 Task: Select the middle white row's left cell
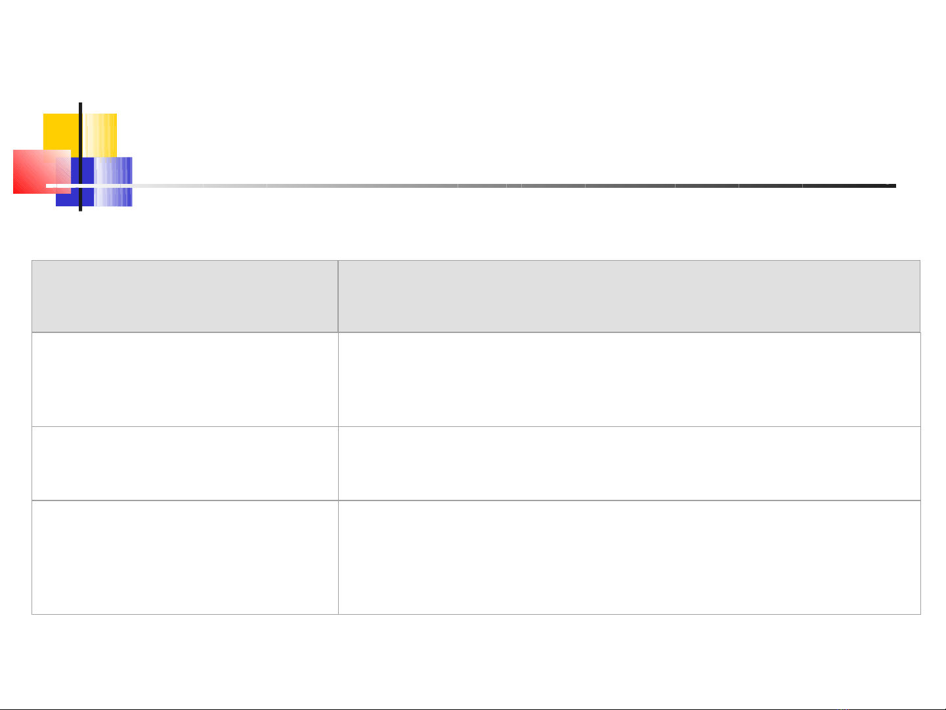(184, 464)
